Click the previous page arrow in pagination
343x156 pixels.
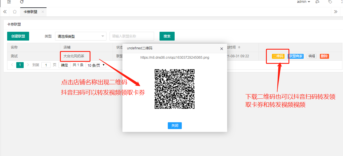click(12, 65)
